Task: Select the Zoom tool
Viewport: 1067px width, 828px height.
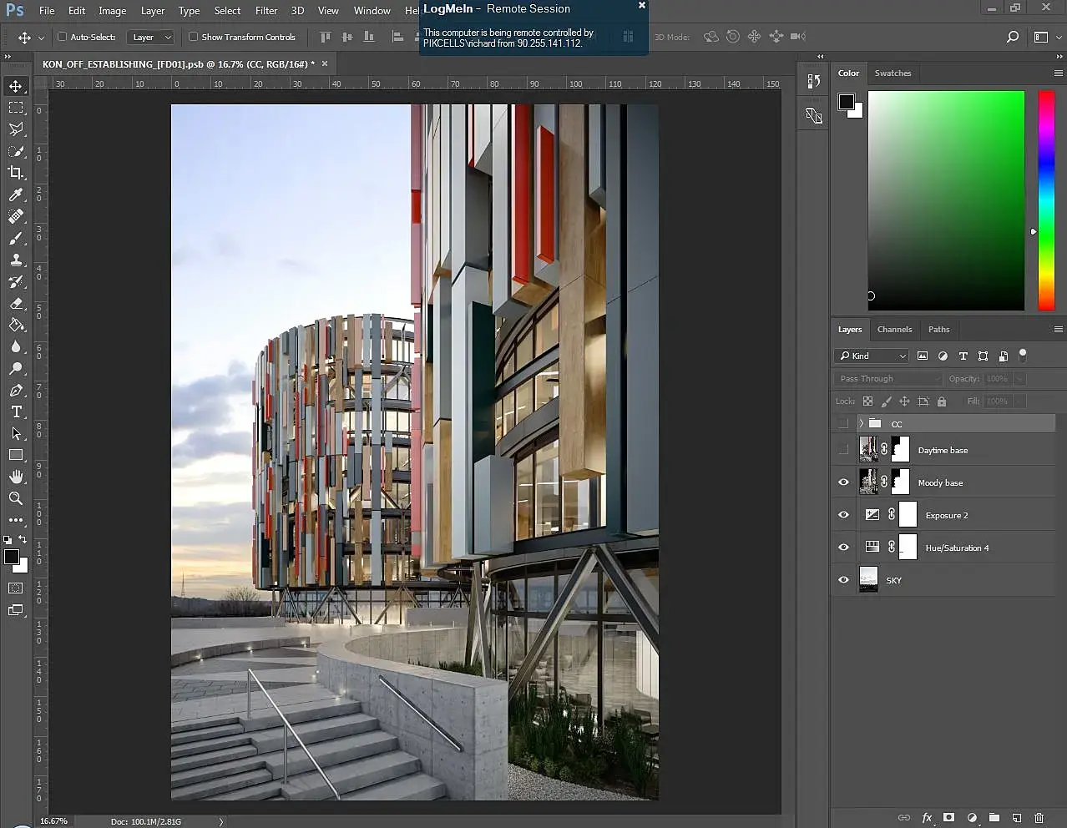Action: [x=16, y=498]
